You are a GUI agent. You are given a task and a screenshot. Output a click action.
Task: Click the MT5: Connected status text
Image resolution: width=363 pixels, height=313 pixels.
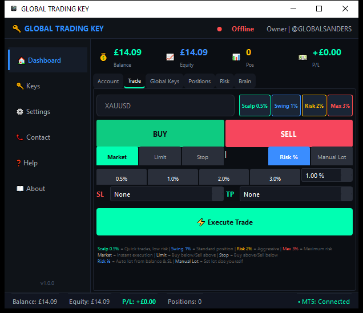point(324,302)
